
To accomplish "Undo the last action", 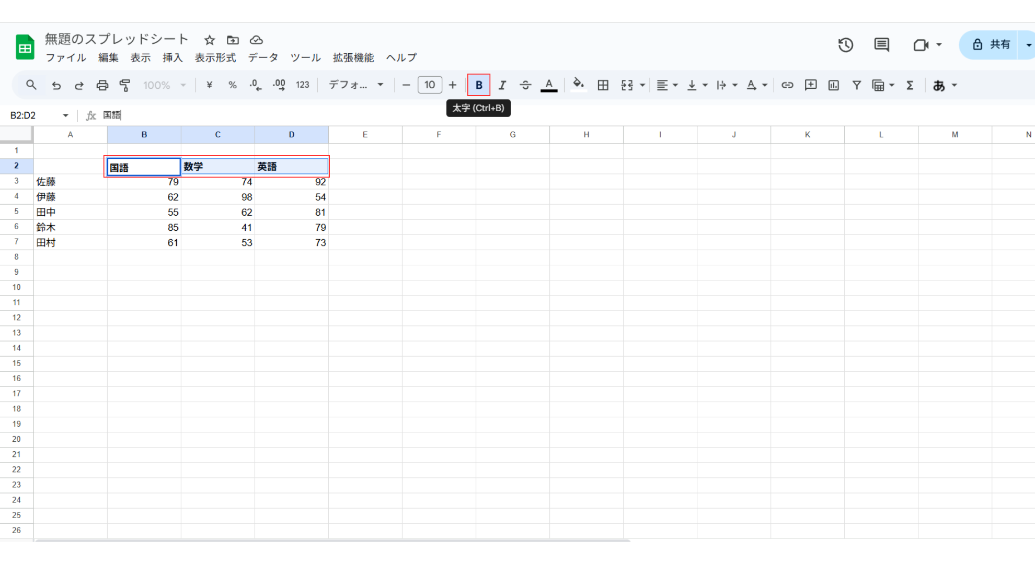I will (x=56, y=85).
